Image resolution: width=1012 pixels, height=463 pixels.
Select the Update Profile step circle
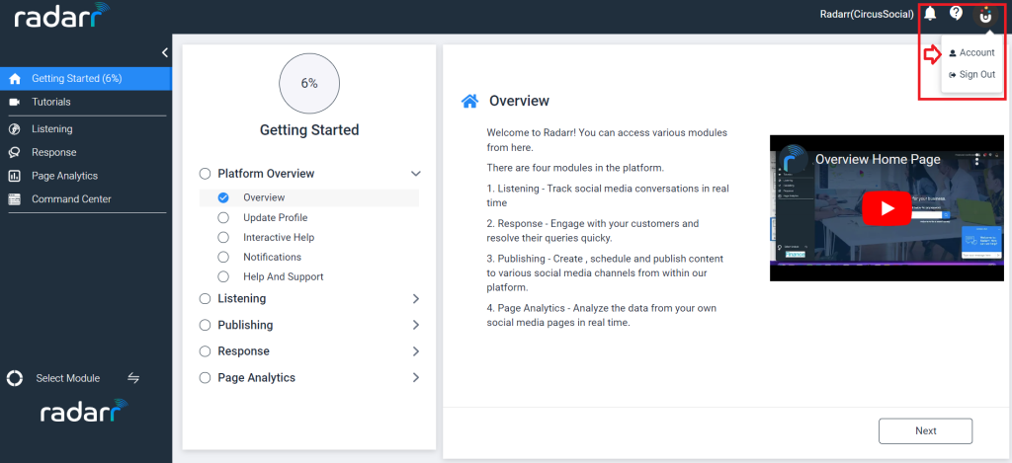click(x=223, y=217)
